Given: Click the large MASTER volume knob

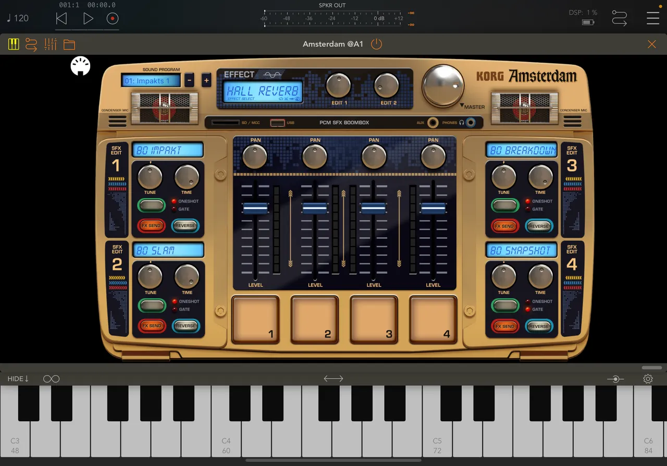Looking at the screenshot, I should tap(443, 86).
